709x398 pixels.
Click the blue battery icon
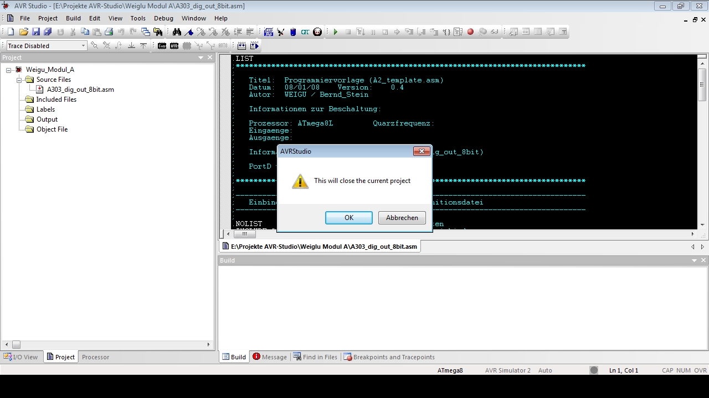click(x=293, y=32)
